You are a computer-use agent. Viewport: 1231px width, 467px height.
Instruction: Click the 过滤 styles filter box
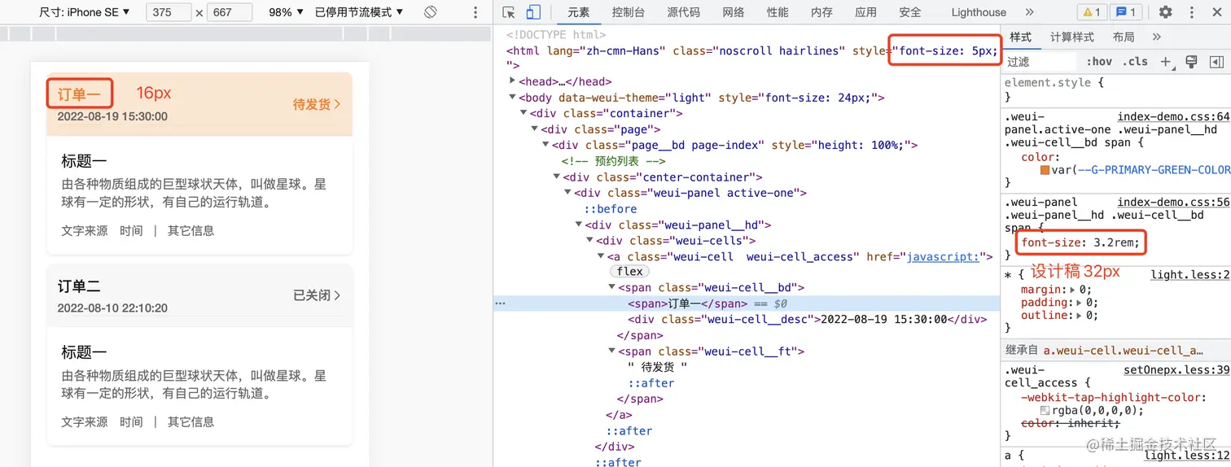[1040, 62]
